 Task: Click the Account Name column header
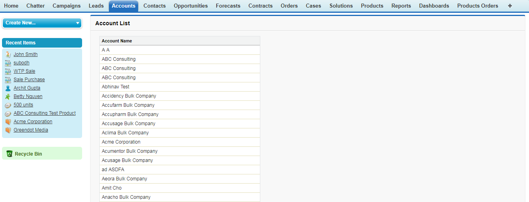pos(117,41)
